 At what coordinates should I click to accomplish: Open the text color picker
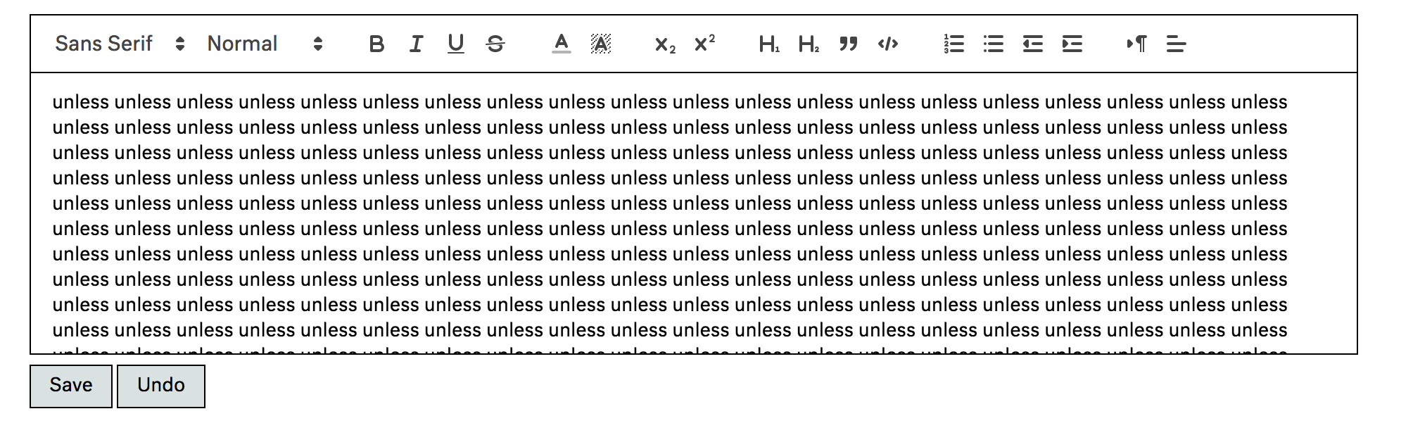click(x=561, y=44)
